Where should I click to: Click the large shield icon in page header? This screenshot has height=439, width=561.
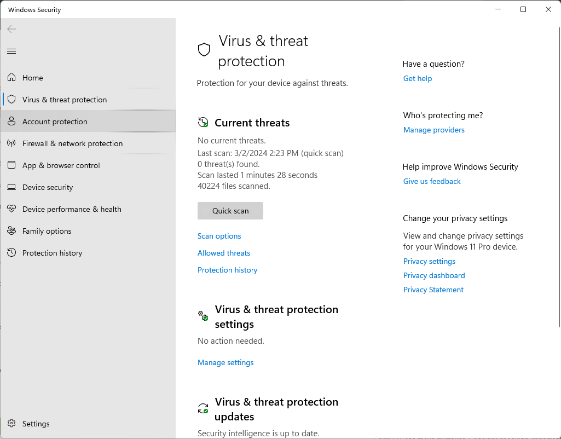coord(204,50)
